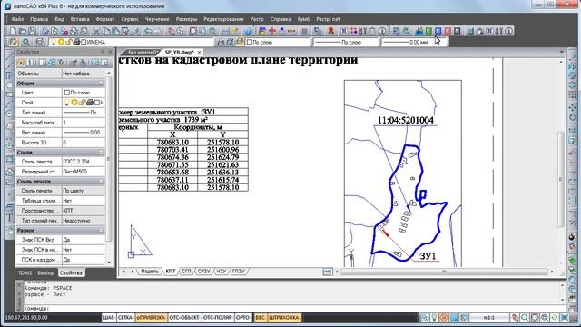Image resolution: width=581 pixels, height=327 pixels.
Task: Toggle layer bulb visibility in layer dropdown
Action: (x=54, y=43)
